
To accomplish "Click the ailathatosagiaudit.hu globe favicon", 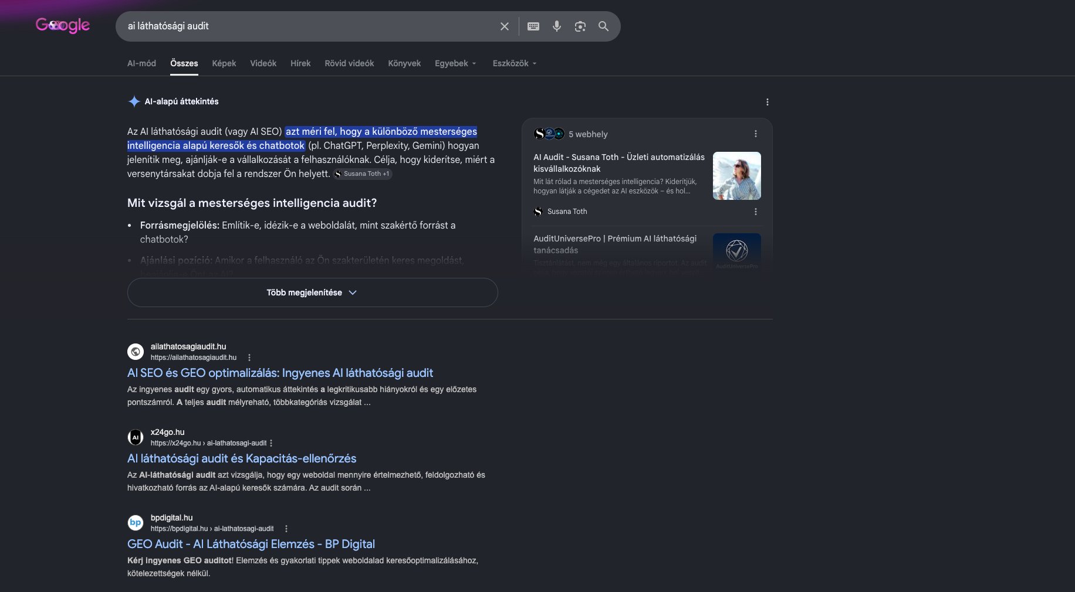I will tap(136, 352).
